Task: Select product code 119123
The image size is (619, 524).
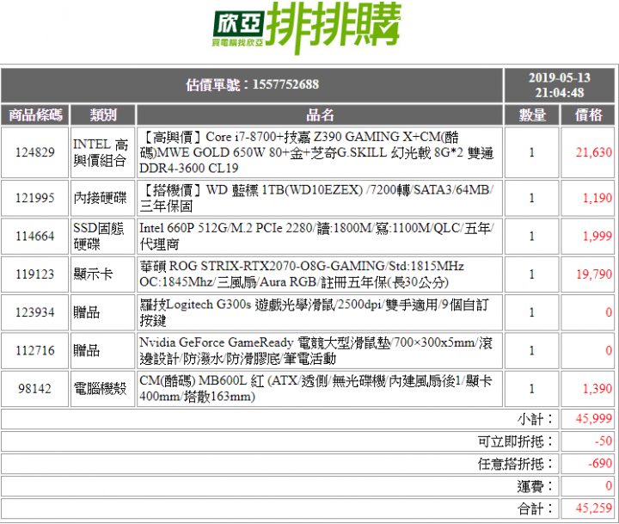Action: click(x=34, y=274)
